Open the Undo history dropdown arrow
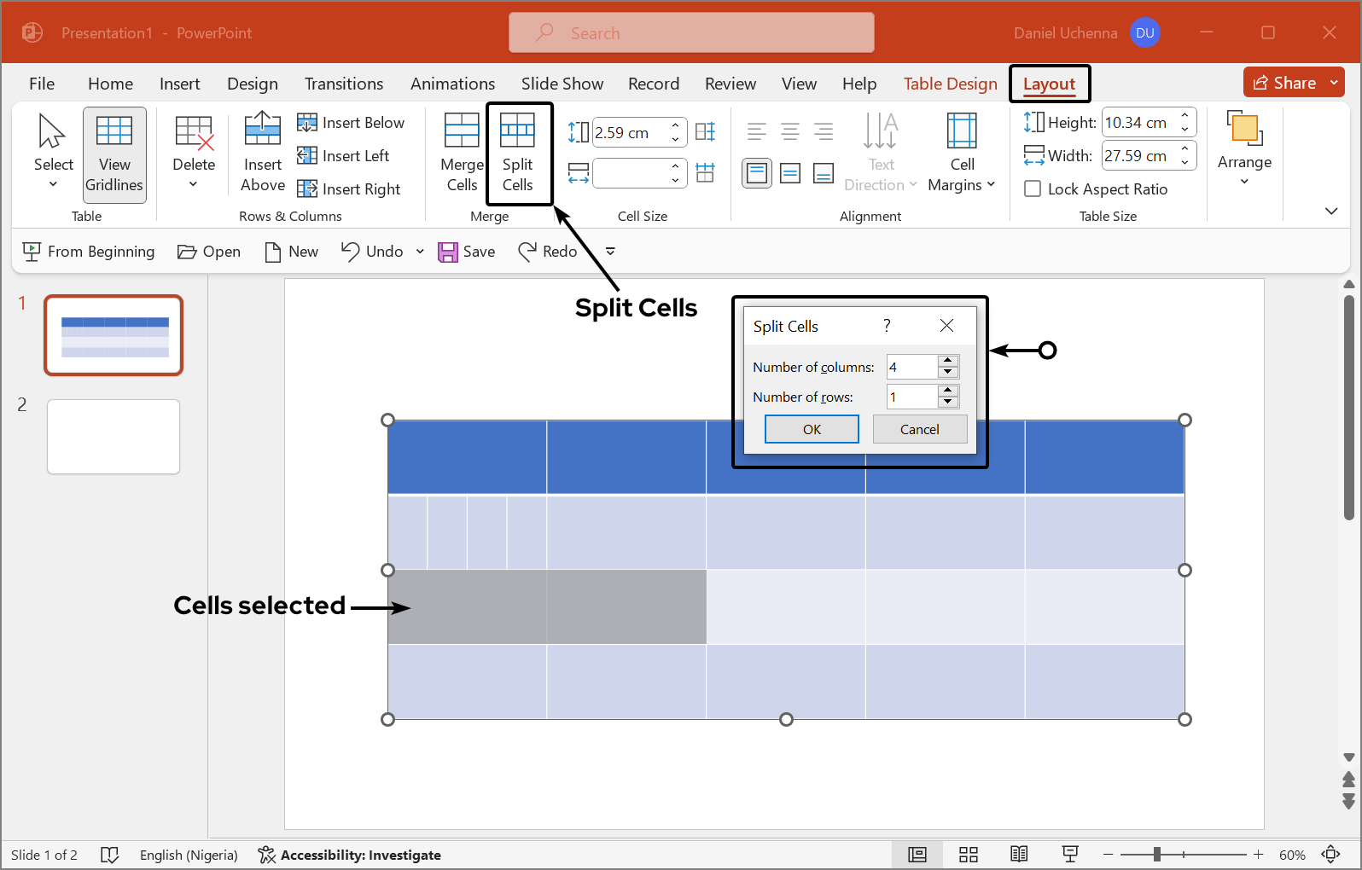Image resolution: width=1362 pixels, height=870 pixels. tap(420, 252)
